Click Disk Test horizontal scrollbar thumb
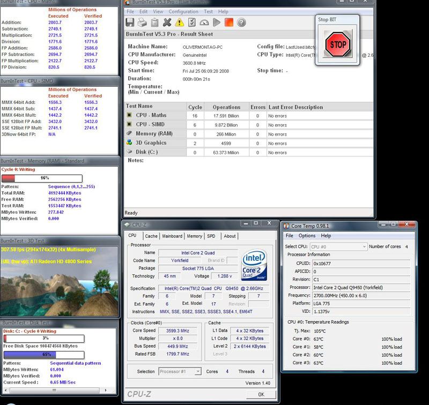The image size is (429, 405). pos(54,390)
